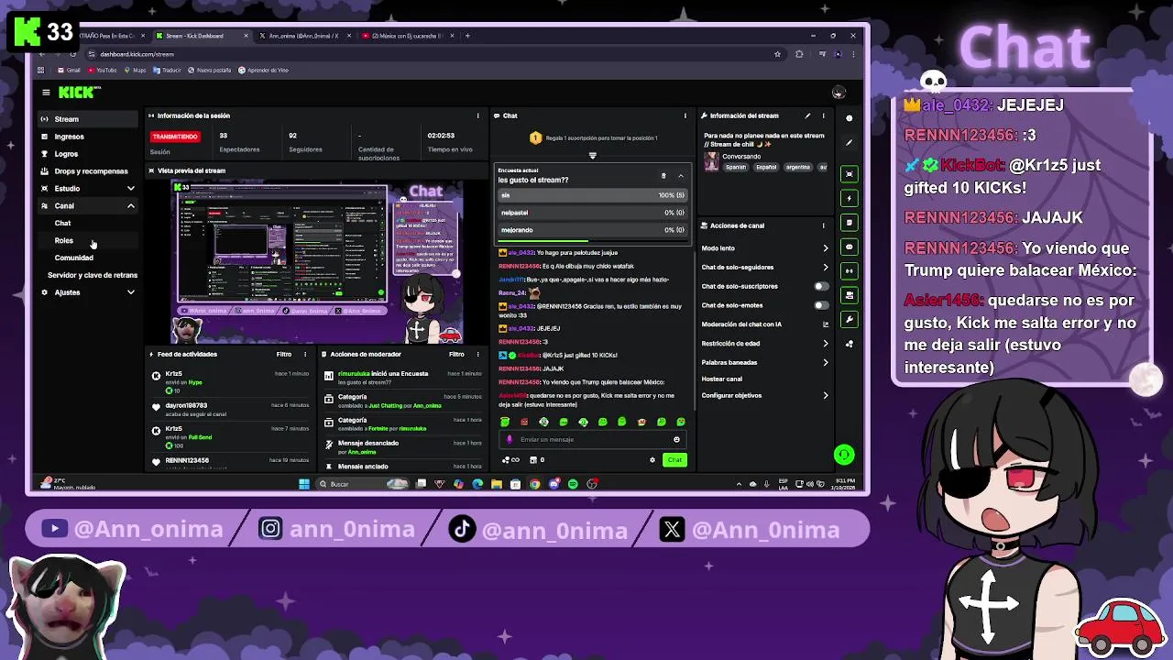Click the Enviar un mensaje input field
This screenshot has height=660, width=1173.
(x=592, y=439)
